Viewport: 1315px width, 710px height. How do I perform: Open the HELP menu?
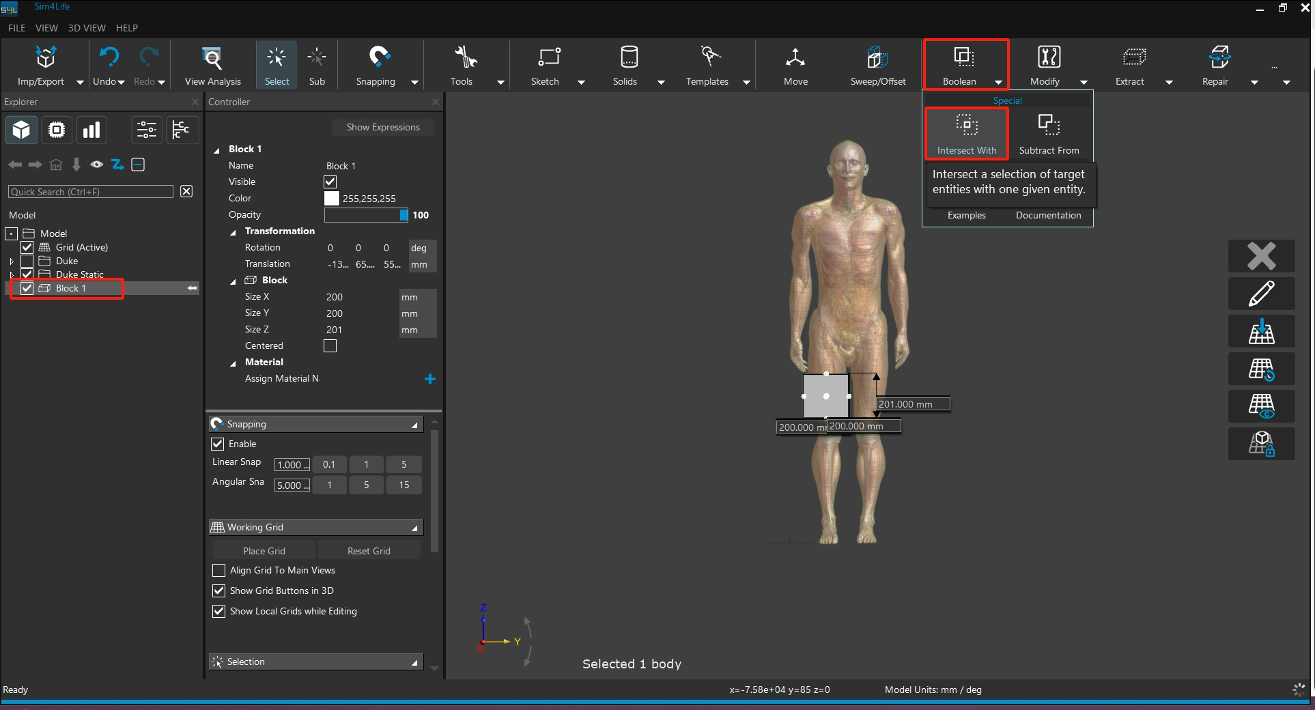click(x=127, y=28)
